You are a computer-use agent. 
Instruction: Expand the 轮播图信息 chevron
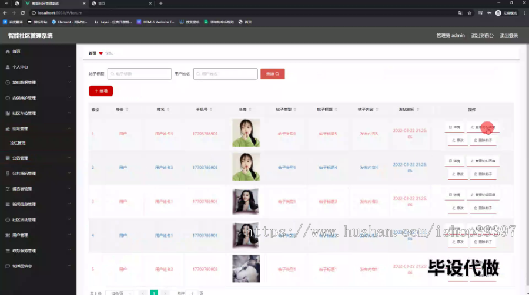(69, 266)
